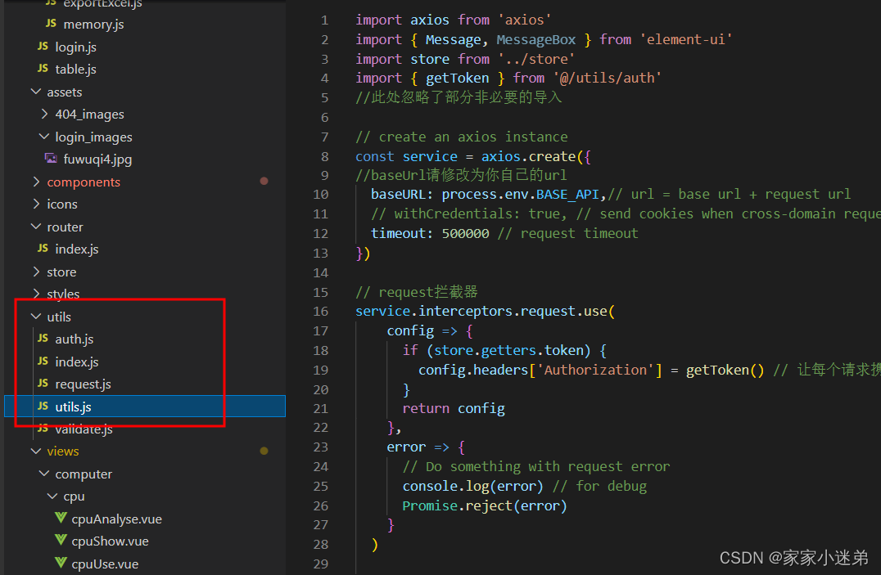Click modified dot on components folder
The image size is (881, 575).
(x=264, y=181)
